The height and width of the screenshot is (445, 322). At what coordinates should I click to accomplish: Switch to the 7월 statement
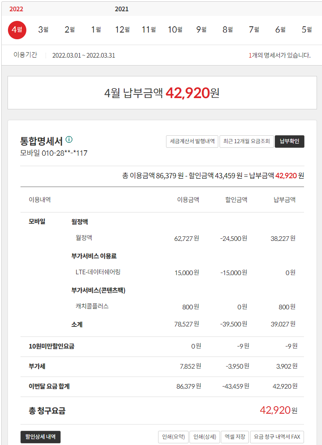click(x=254, y=30)
